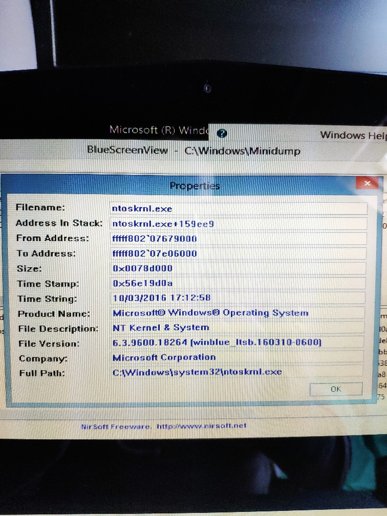Click the Company field Microsoft Corporation
This screenshot has height=516, width=387.
(x=236, y=357)
